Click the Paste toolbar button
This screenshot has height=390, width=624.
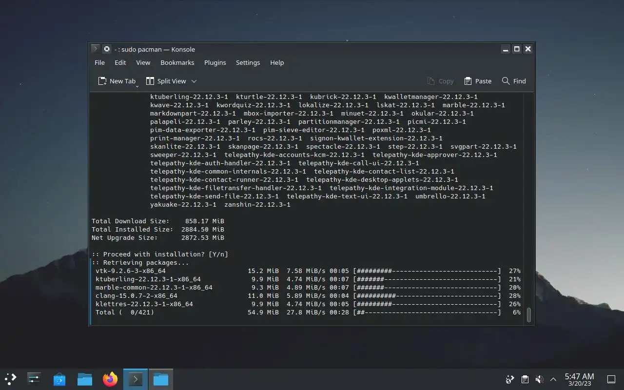[478, 81]
